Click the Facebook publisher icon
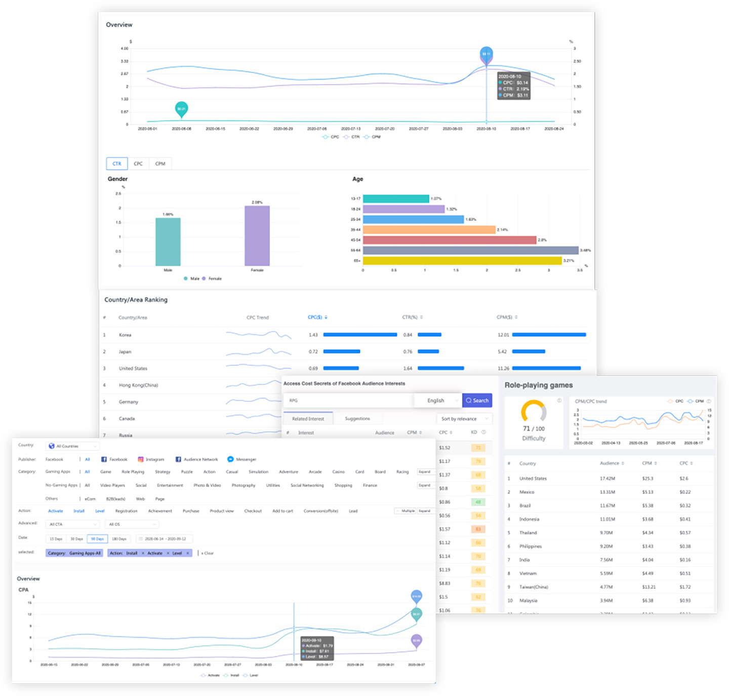 (x=104, y=459)
